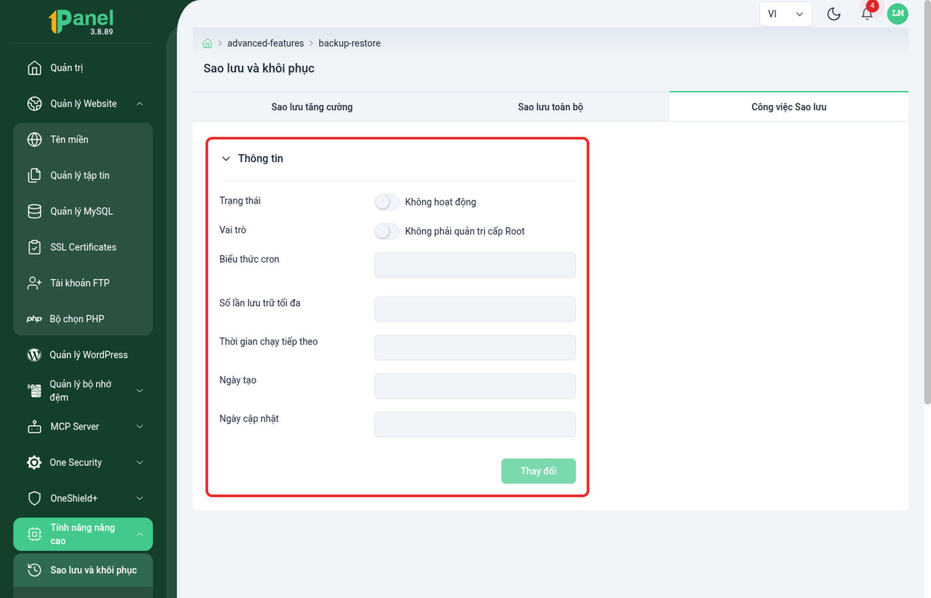Open Tên miền globe icon
Image resolution: width=931 pixels, height=598 pixels.
coord(35,140)
